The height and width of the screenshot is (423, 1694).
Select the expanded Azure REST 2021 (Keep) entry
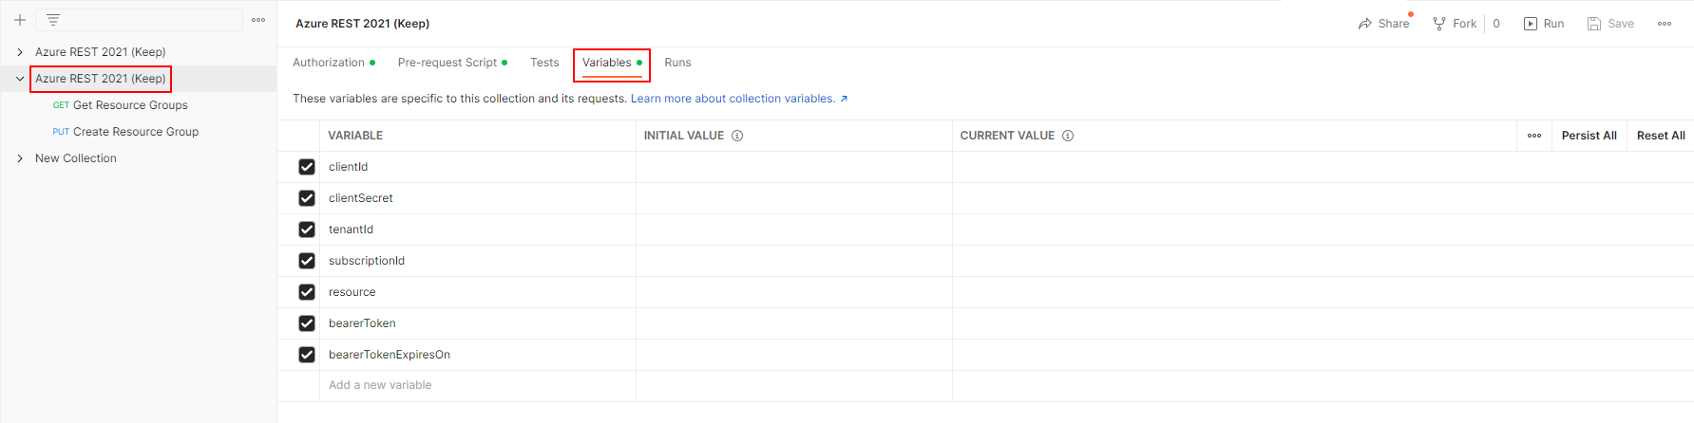[x=101, y=79]
